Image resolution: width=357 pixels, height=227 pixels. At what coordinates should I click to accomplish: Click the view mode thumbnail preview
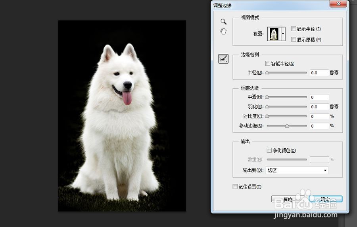[274, 34]
